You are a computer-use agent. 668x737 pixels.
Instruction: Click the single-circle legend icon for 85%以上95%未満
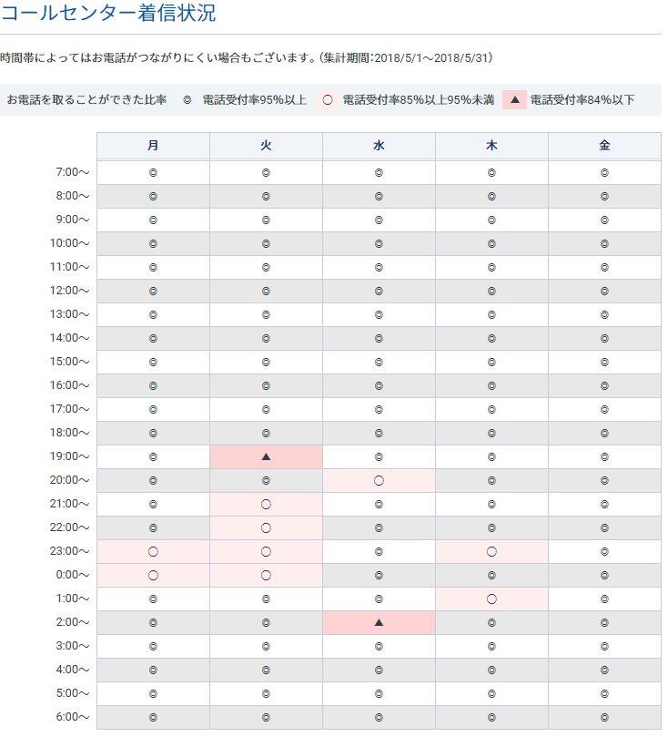328,100
